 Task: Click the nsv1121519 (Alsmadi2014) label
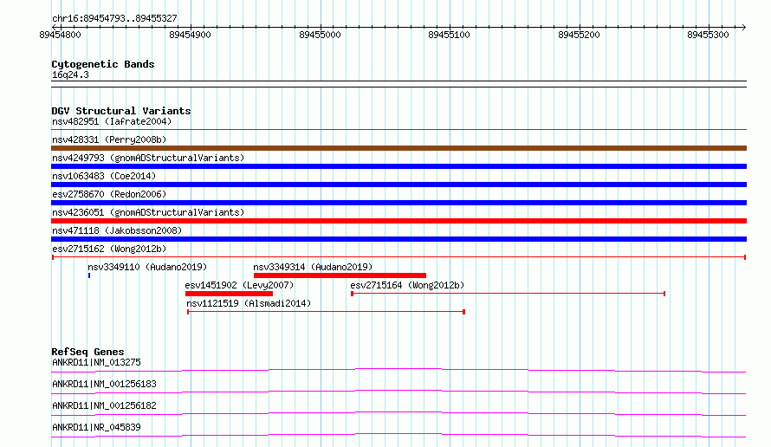[x=249, y=303]
